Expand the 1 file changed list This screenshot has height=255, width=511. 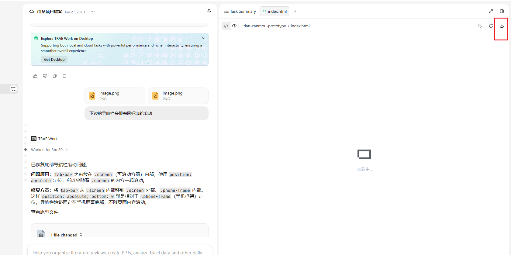coord(67,235)
